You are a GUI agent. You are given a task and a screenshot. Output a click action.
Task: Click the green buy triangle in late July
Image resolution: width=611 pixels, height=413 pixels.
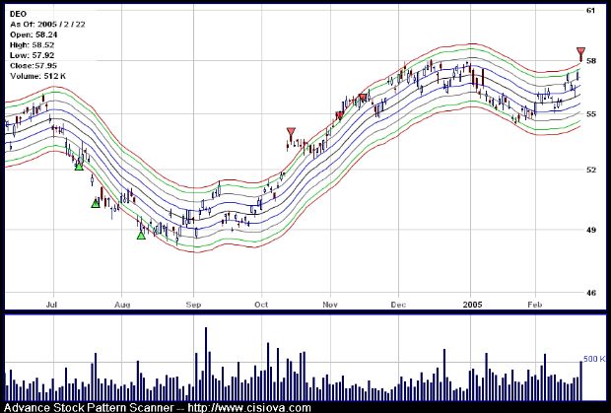96,203
